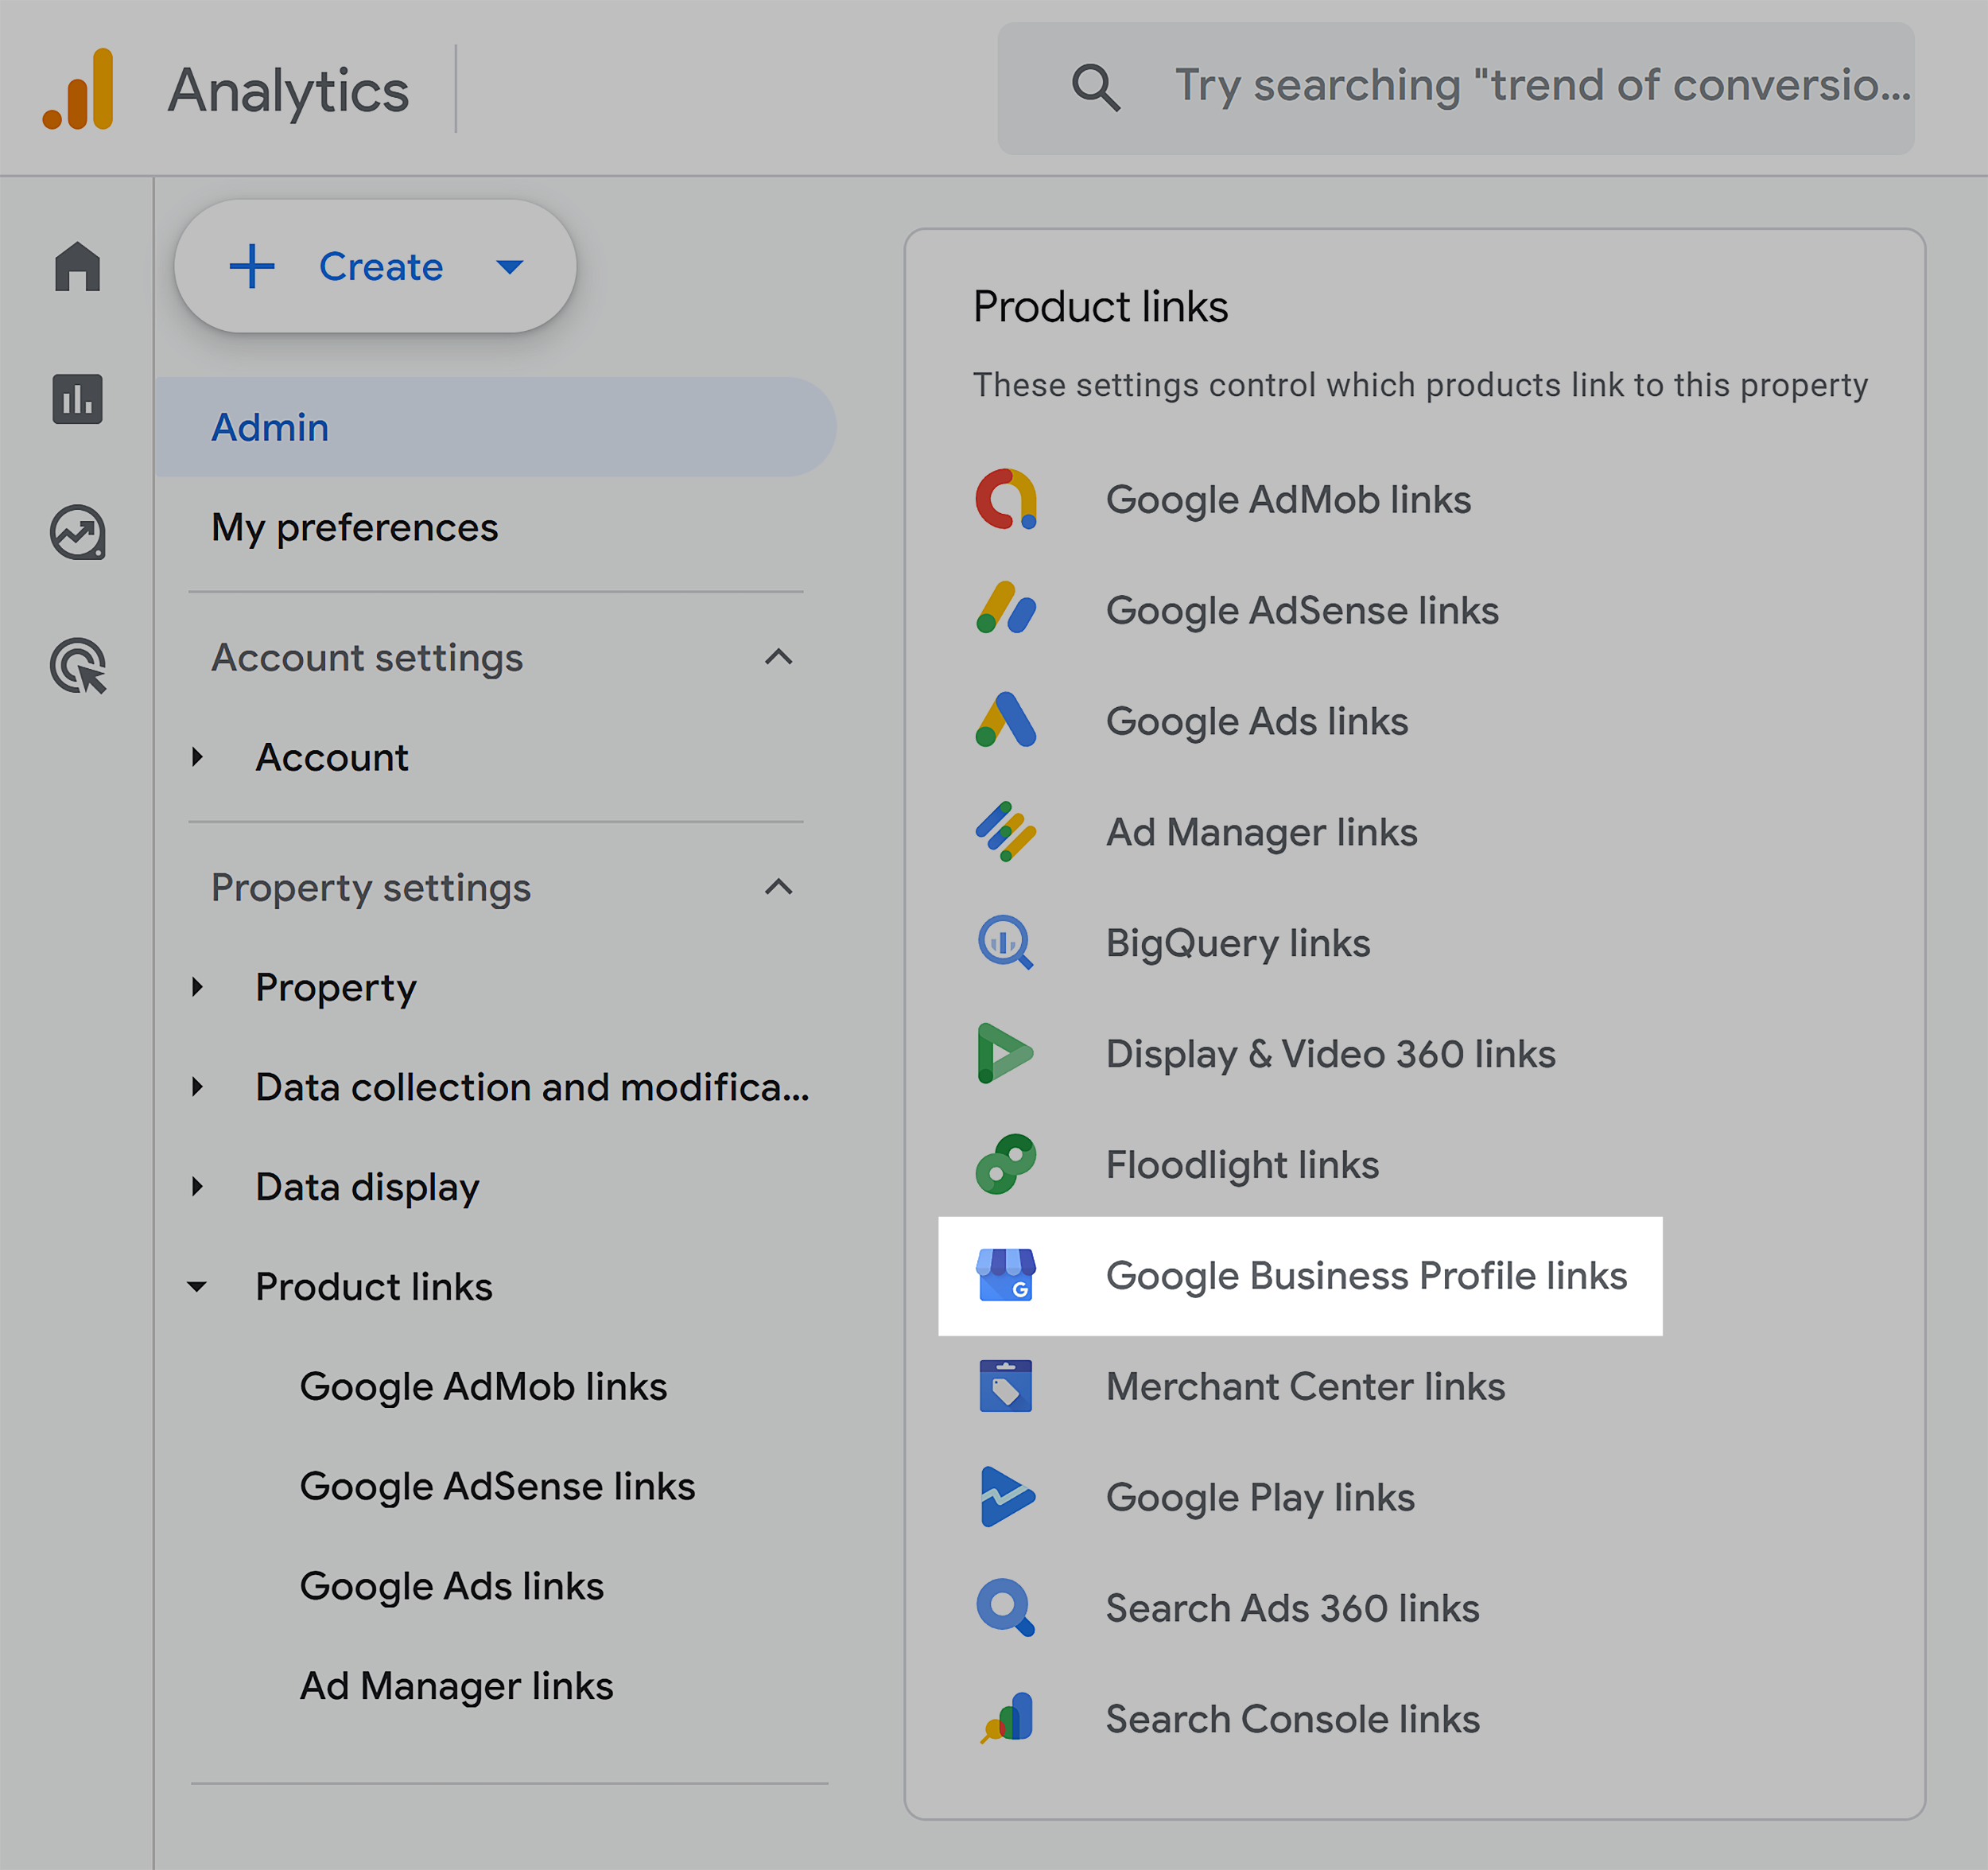Open Google AdSense links in sidebar
This screenshot has width=1988, height=1870.
point(497,1487)
